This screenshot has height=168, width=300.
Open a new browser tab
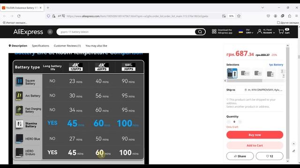click(48, 8)
